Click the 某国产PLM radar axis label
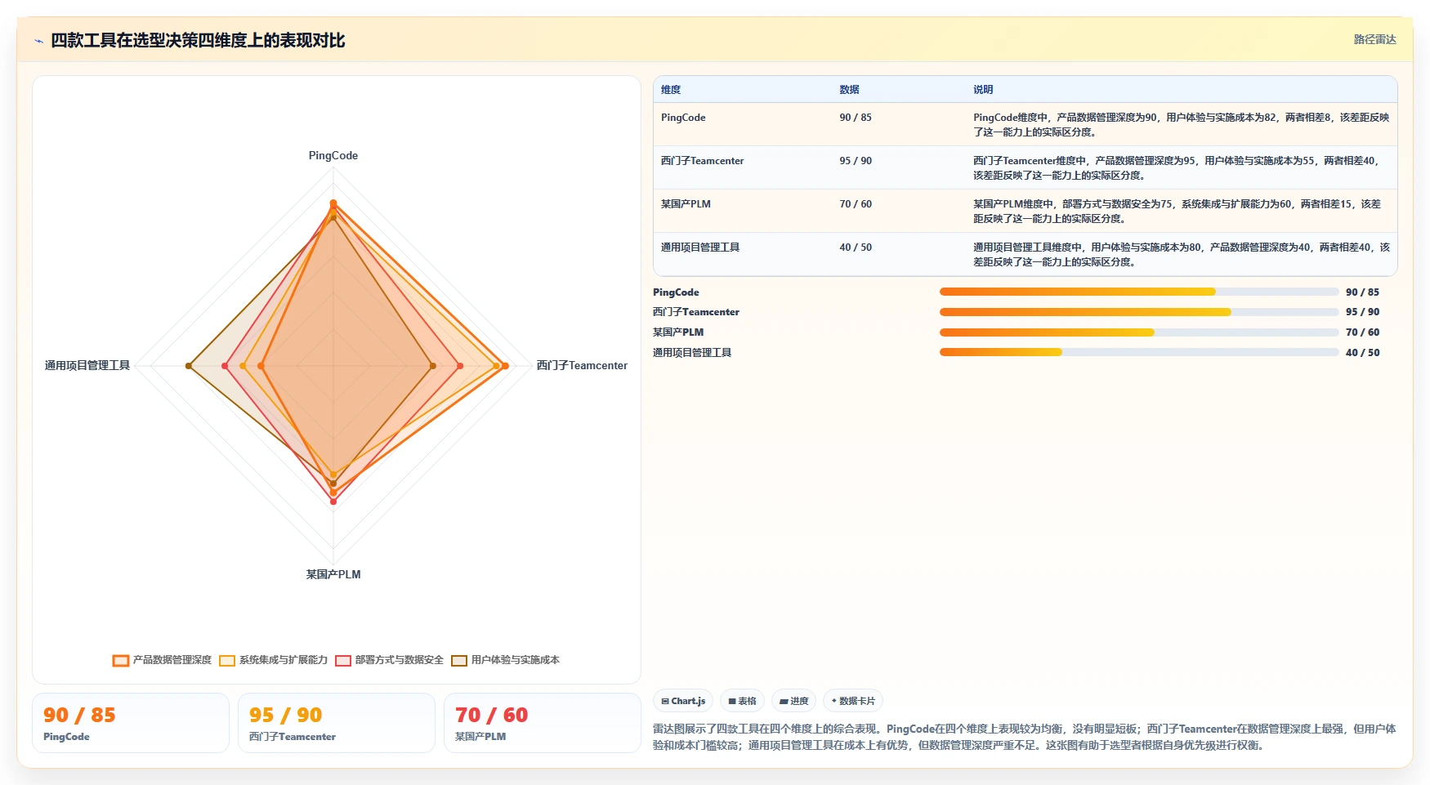The image size is (1430, 785). click(333, 574)
